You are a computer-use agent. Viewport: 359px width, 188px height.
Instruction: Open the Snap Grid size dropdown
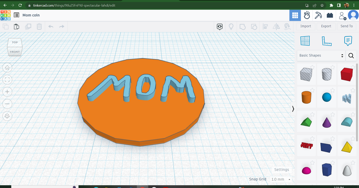click(280, 179)
